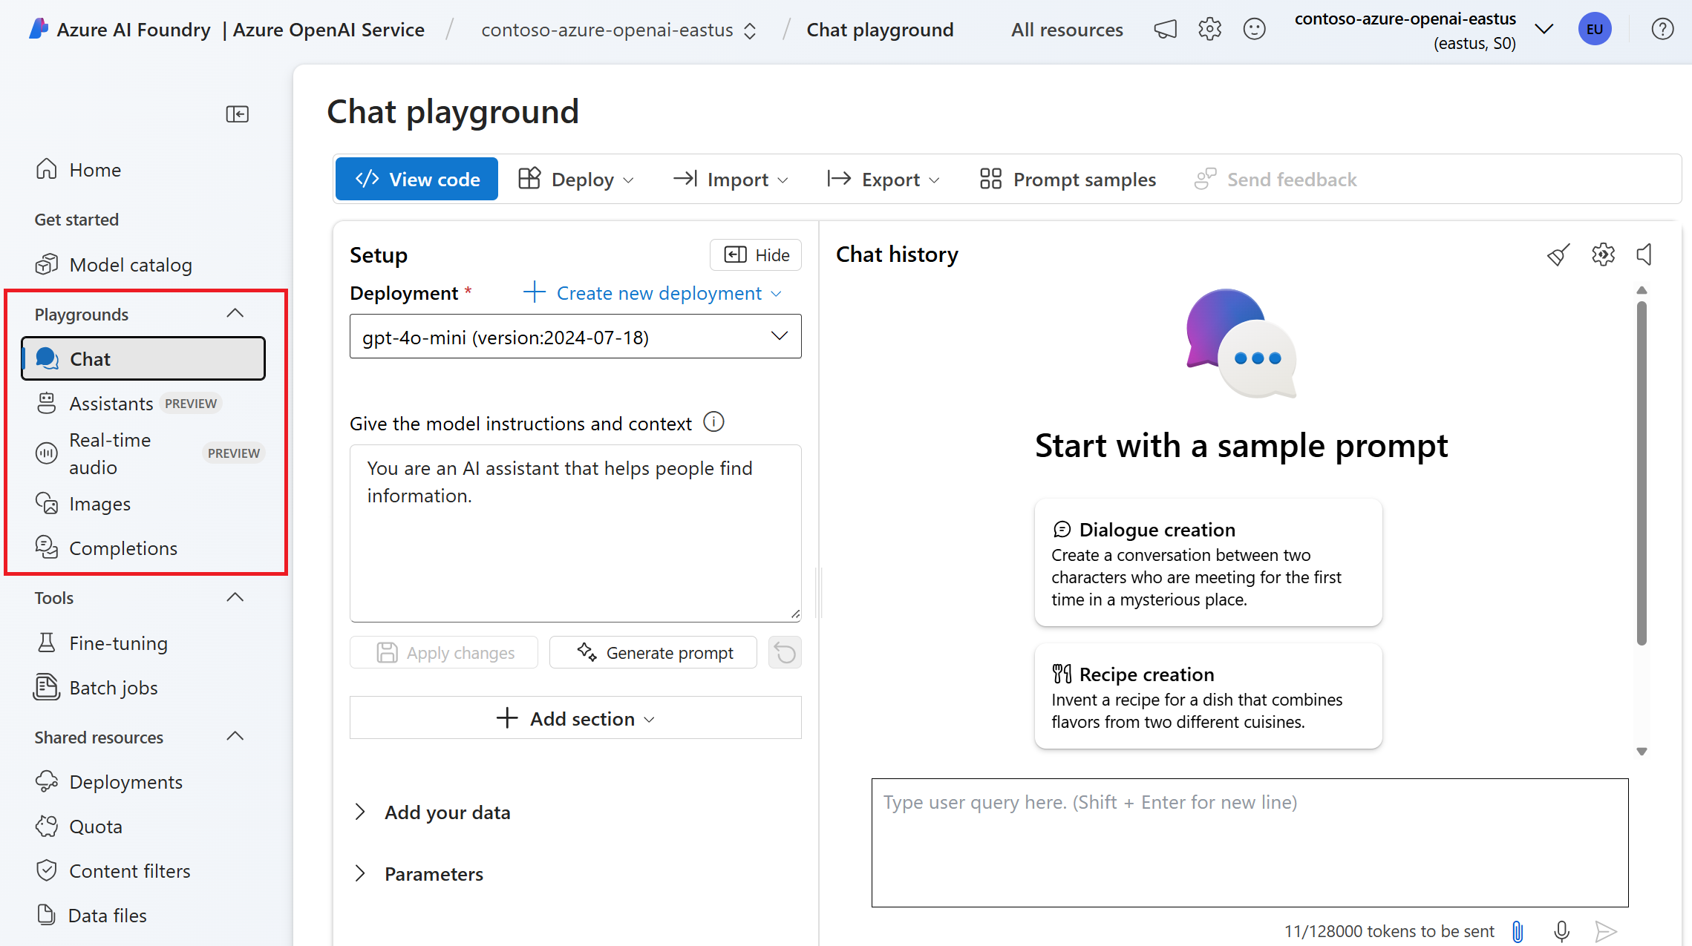Click Generate prompt button
Viewport: 1692px width, 946px height.
click(653, 653)
